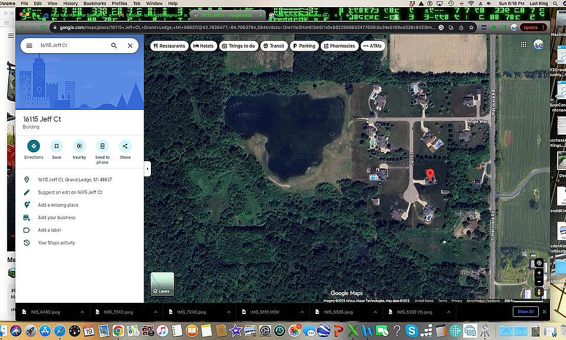Click the search magnifier icon
The height and width of the screenshot is (340, 566).
[114, 45]
